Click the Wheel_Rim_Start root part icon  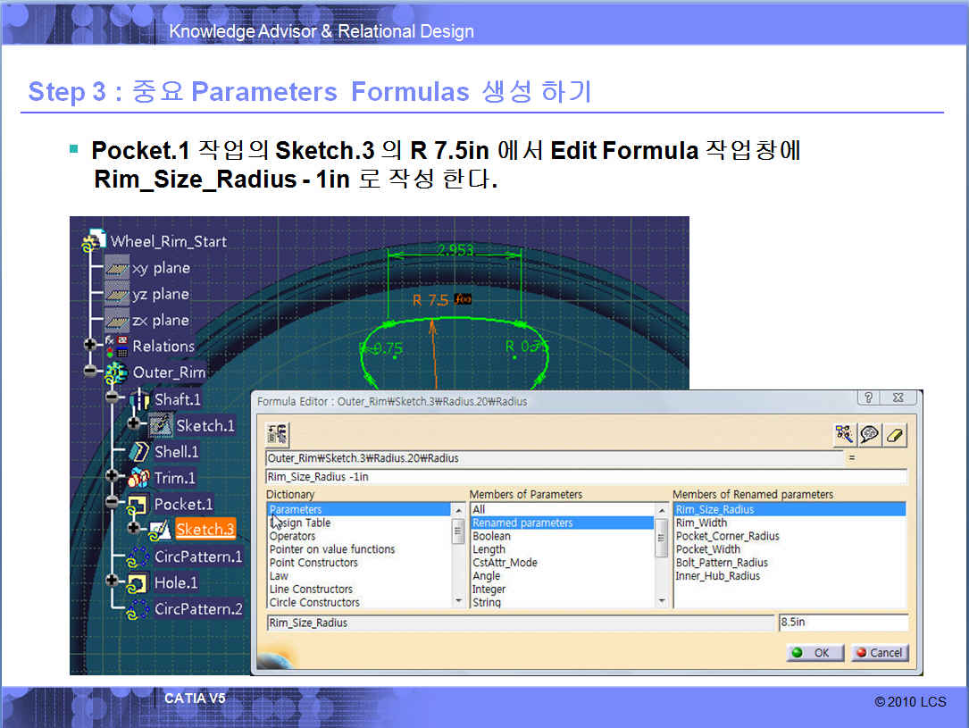(94, 241)
